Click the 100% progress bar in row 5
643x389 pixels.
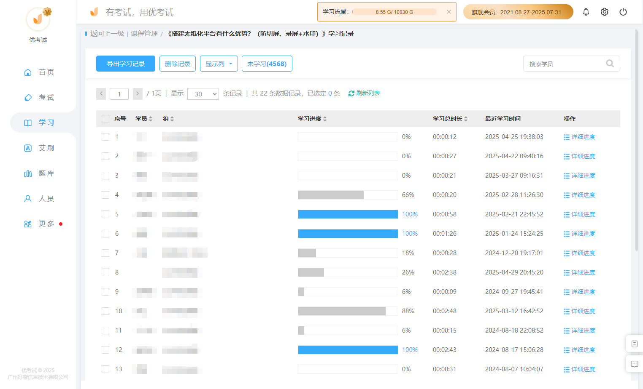[x=348, y=214]
